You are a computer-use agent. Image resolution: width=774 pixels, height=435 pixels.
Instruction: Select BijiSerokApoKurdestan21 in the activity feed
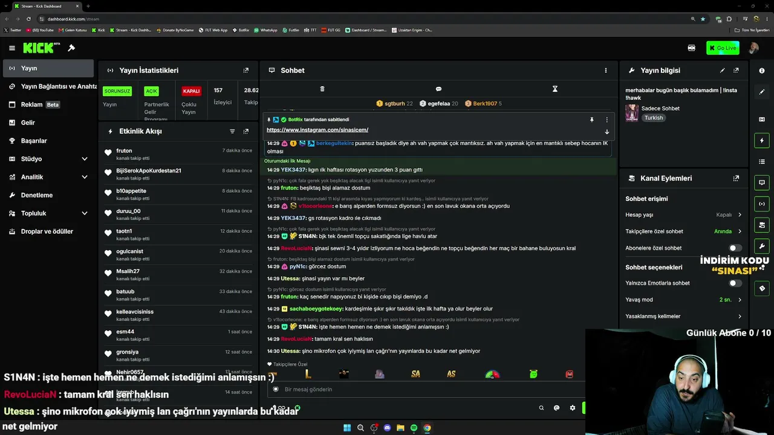[x=149, y=170]
